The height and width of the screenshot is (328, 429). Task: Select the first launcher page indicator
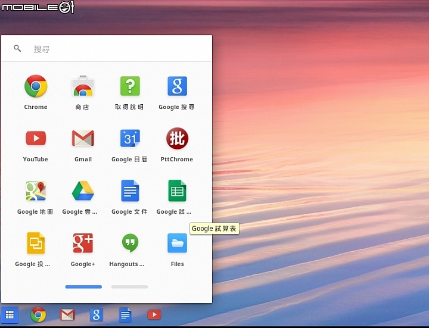pyautogui.click(x=83, y=287)
